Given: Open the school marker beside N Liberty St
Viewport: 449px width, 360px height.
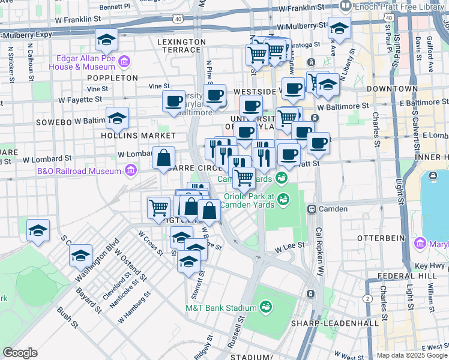Looking at the screenshot, I should coord(328,86).
